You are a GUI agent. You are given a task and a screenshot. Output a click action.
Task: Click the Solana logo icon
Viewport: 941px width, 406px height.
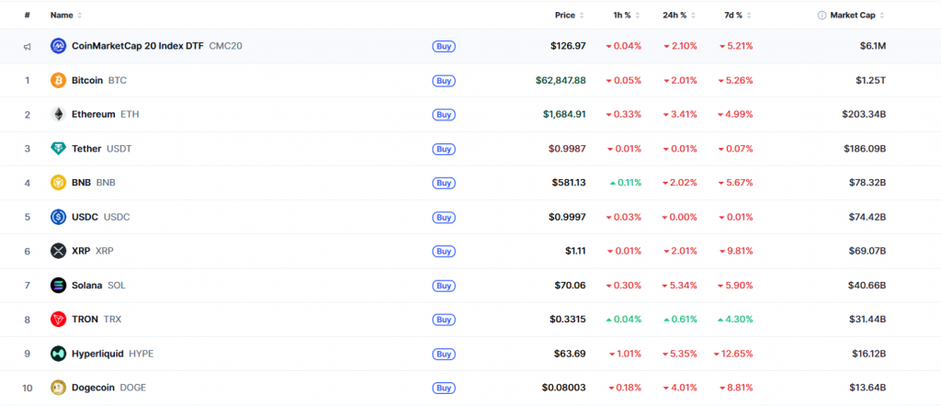pyautogui.click(x=58, y=285)
